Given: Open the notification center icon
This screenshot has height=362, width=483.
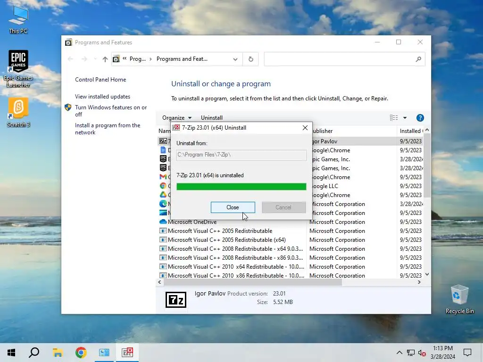Looking at the screenshot, I should tap(467, 353).
